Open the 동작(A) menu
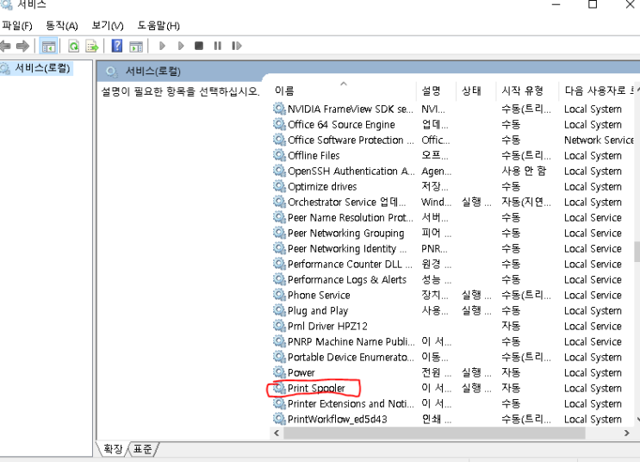This screenshot has width=640, height=462. (62, 26)
